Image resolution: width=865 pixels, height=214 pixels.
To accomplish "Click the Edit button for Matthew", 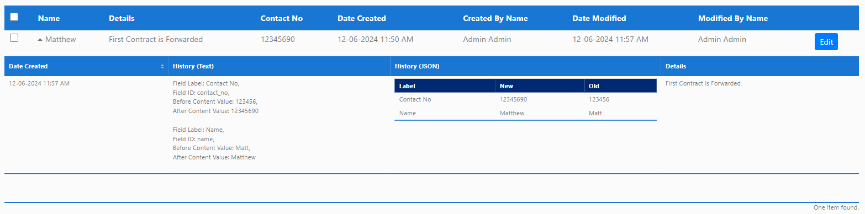I will tap(826, 42).
